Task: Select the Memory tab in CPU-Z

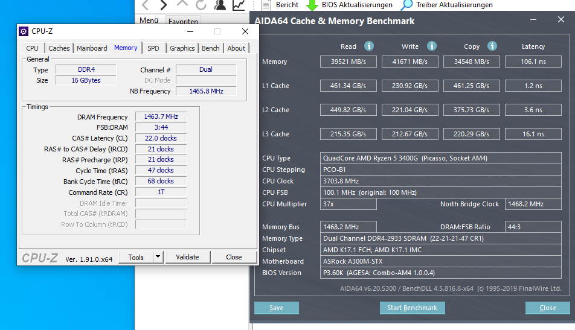Action: coord(126,48)
